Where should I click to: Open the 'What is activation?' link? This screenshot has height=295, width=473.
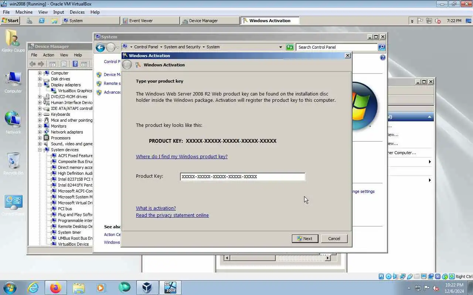156,208
